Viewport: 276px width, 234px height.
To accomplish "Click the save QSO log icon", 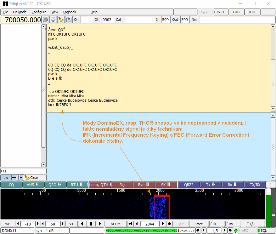I will pos(69,20).
